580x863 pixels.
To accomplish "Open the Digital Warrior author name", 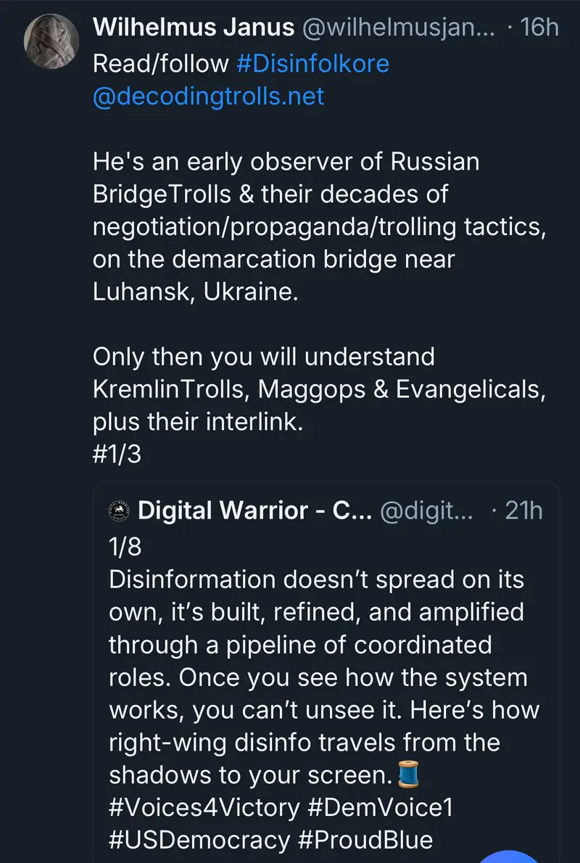I will click(254, 510).
